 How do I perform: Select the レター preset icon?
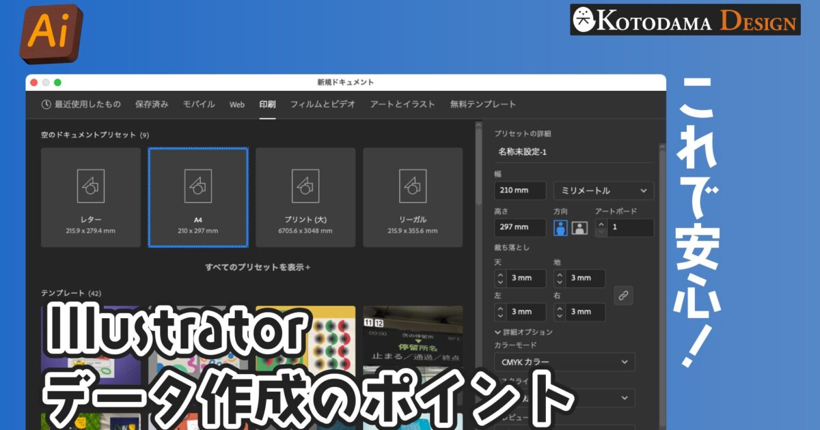click(x=91, y=186)
